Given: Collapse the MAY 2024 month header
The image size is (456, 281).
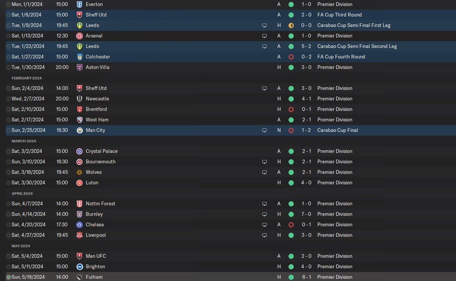Looking at the screenshot, I should click(21, 246).
